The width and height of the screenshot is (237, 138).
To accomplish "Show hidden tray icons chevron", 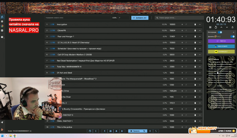I will [220, 136].
